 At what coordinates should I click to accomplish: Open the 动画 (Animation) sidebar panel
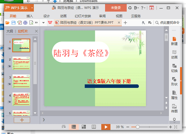(x=174, y=54)
